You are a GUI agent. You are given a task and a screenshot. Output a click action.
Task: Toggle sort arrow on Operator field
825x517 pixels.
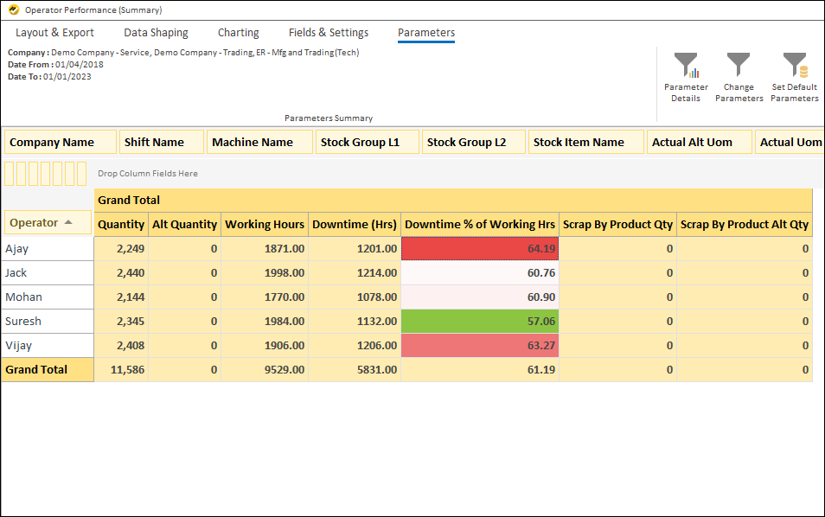[68, 223]
